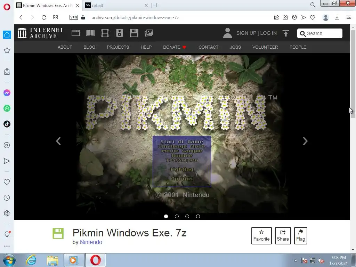The image size is (356, 267).
Task: Show next carousel image
Action: pyautogui.click(x=305, y=141)
